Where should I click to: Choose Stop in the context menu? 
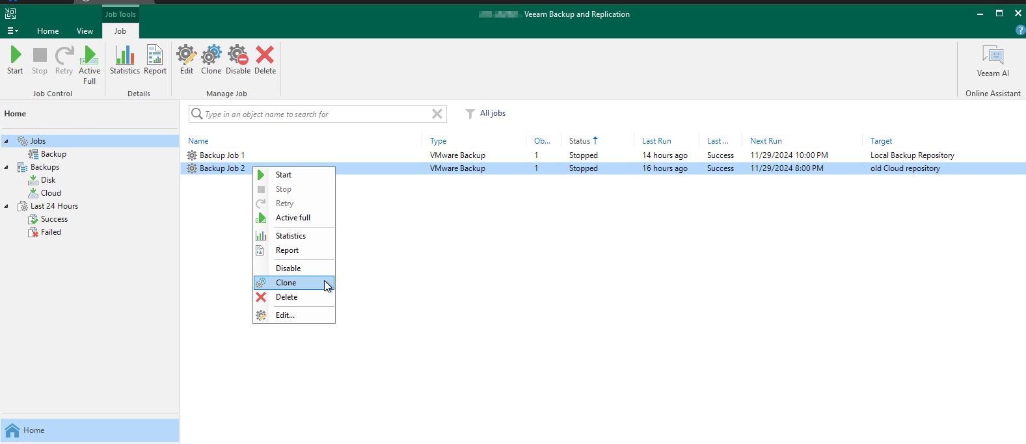click(x=294, y=189)
